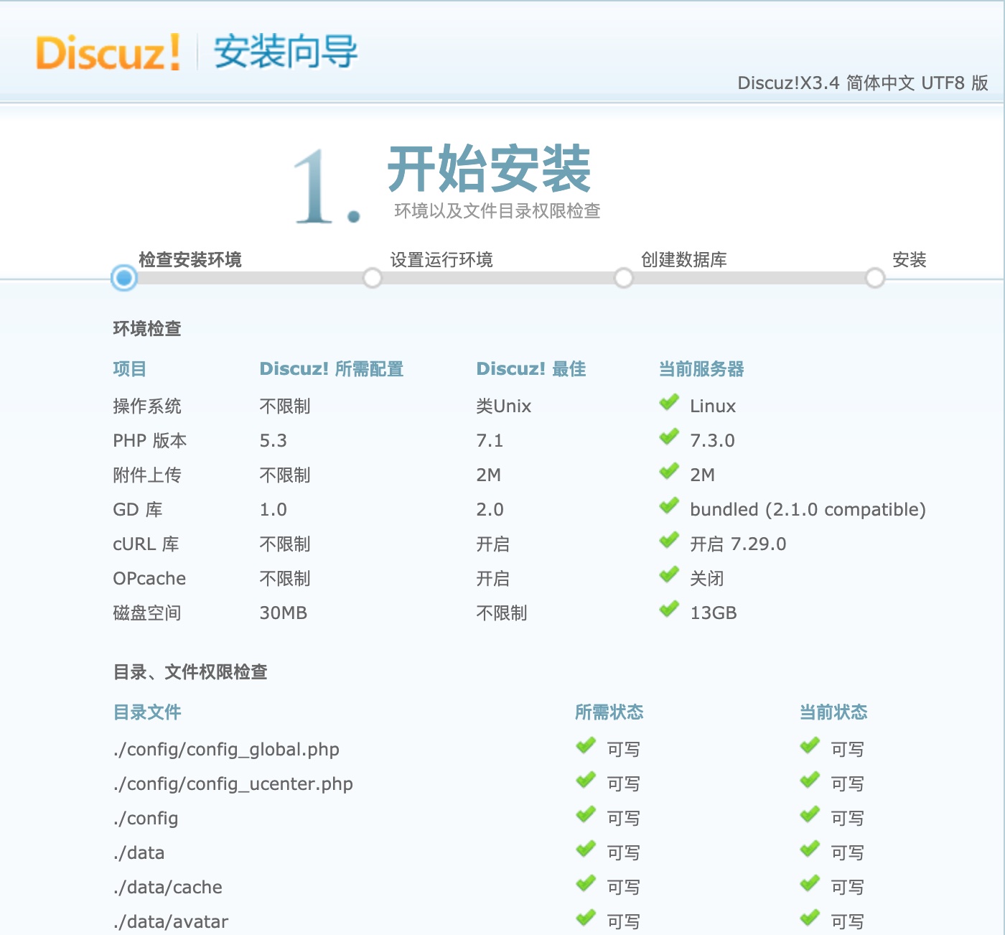Image resolution: width=1005 pixels, height=935 pixels.
Task: Click config_ucenter.php check mark under 所需状态
Action: (x=586, y=781)
